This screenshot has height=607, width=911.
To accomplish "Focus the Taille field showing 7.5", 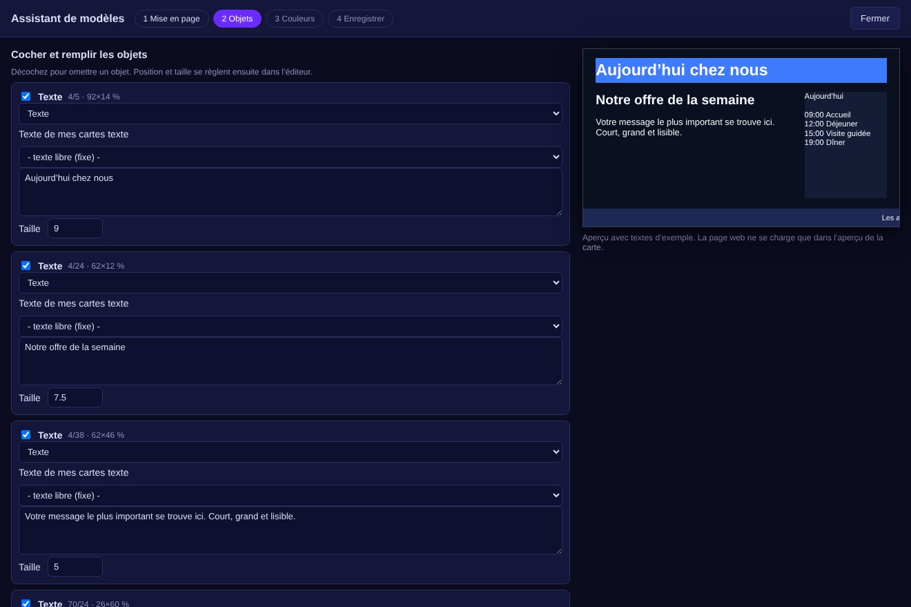I will click(75, 398).
